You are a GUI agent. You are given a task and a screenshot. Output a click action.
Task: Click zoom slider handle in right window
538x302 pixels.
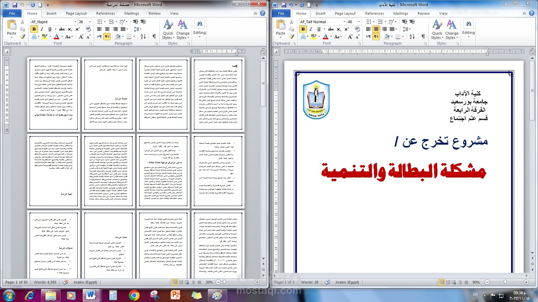coord(505,282)
